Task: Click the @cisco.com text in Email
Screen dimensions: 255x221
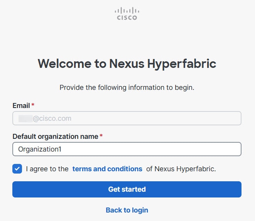Action: click(x=52, y=118)
